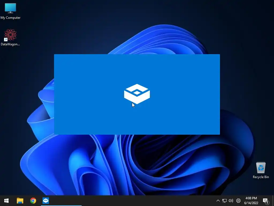Select the DataWagon desktop shortcut

pos(10,37)
